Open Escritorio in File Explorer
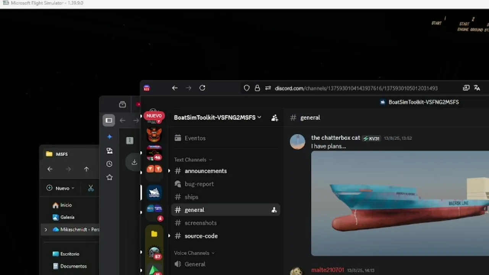The image size is (489, 275). pyautogui.click(x=66, y=254)
